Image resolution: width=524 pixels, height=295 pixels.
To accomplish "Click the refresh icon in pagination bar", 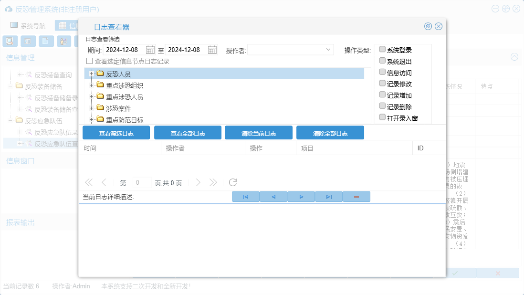I will click(233, 182).
